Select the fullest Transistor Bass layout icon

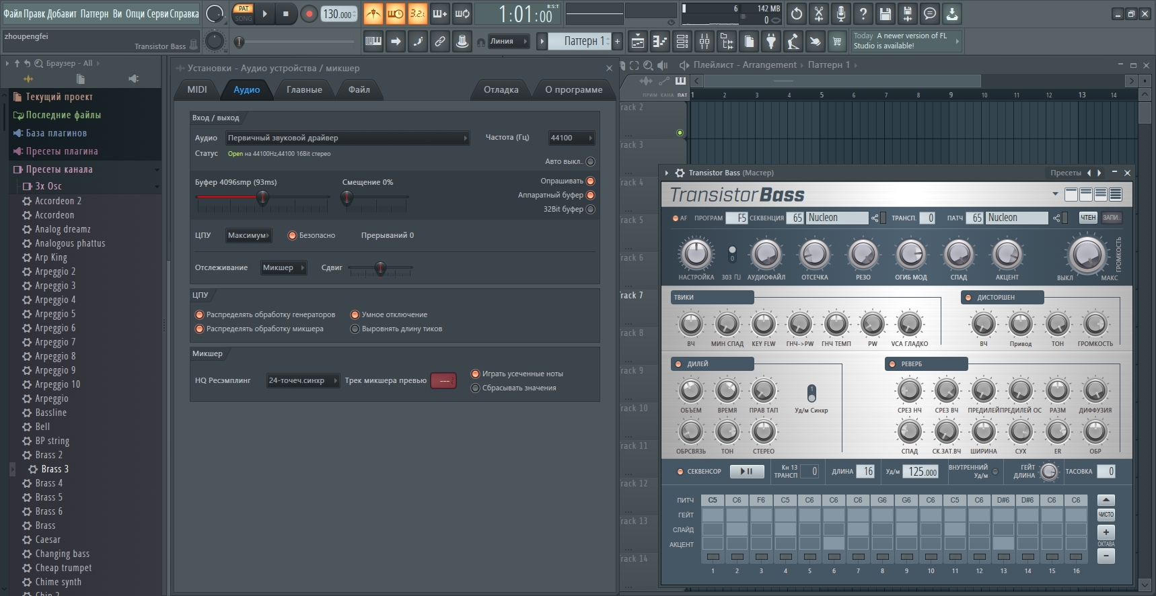point(1116,195)
